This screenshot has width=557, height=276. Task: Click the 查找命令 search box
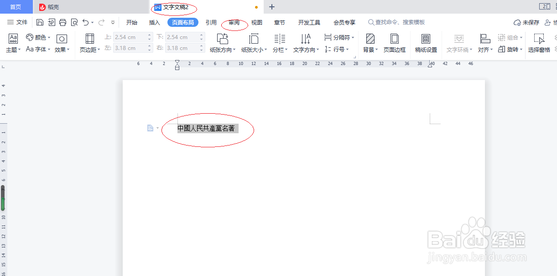[x=397, y=22]
